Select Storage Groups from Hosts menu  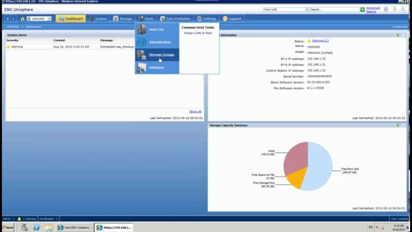click(162, 55)
